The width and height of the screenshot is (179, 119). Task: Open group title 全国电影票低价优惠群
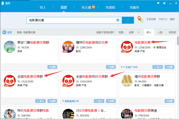[x=92, y=76]
